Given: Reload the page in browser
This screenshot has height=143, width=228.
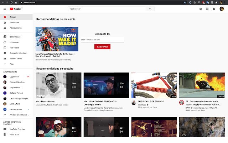Looking at the screenshot, I should tap(12, 3).
